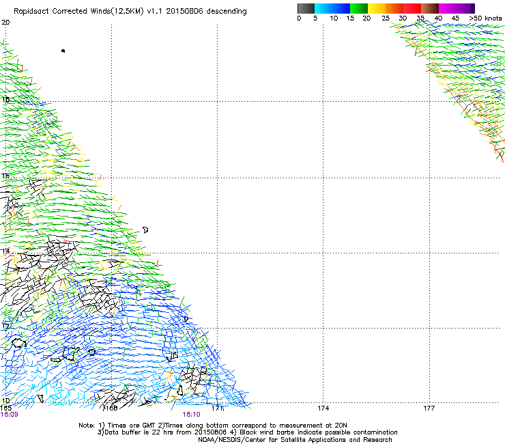
Task: Click the longitude label '165'
Action: click(x=5, y=408)
